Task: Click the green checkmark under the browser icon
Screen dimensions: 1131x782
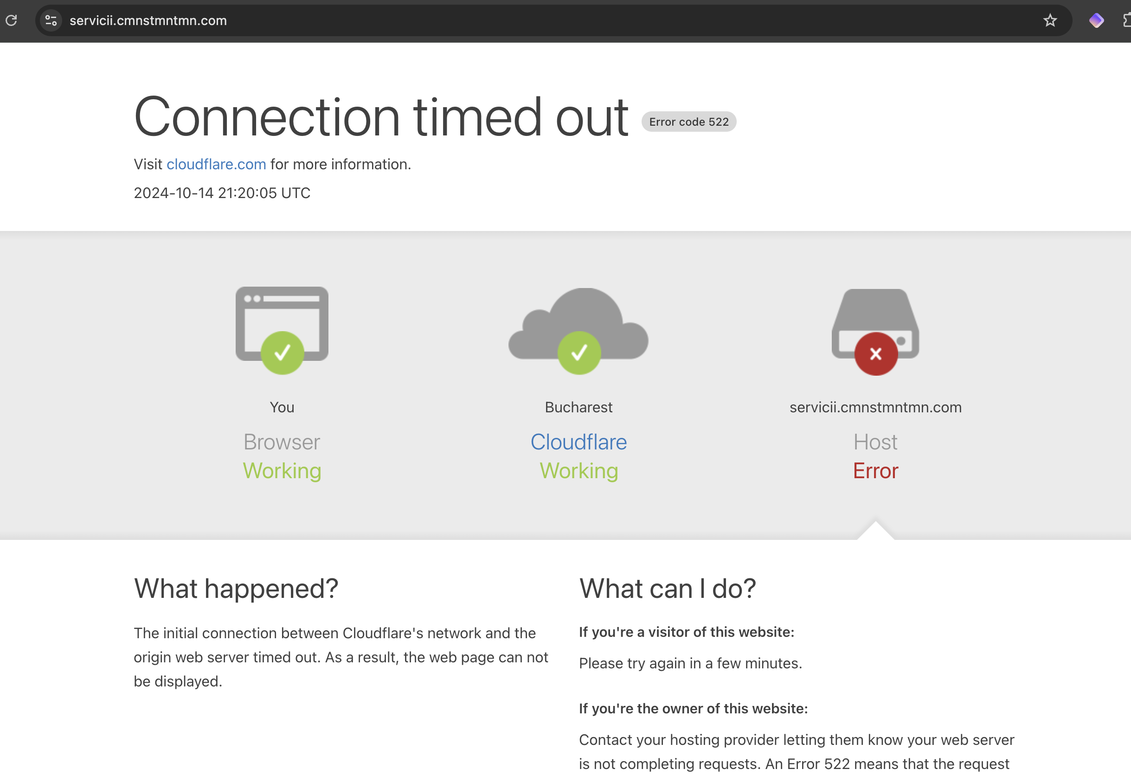Action: click(282, 353)
